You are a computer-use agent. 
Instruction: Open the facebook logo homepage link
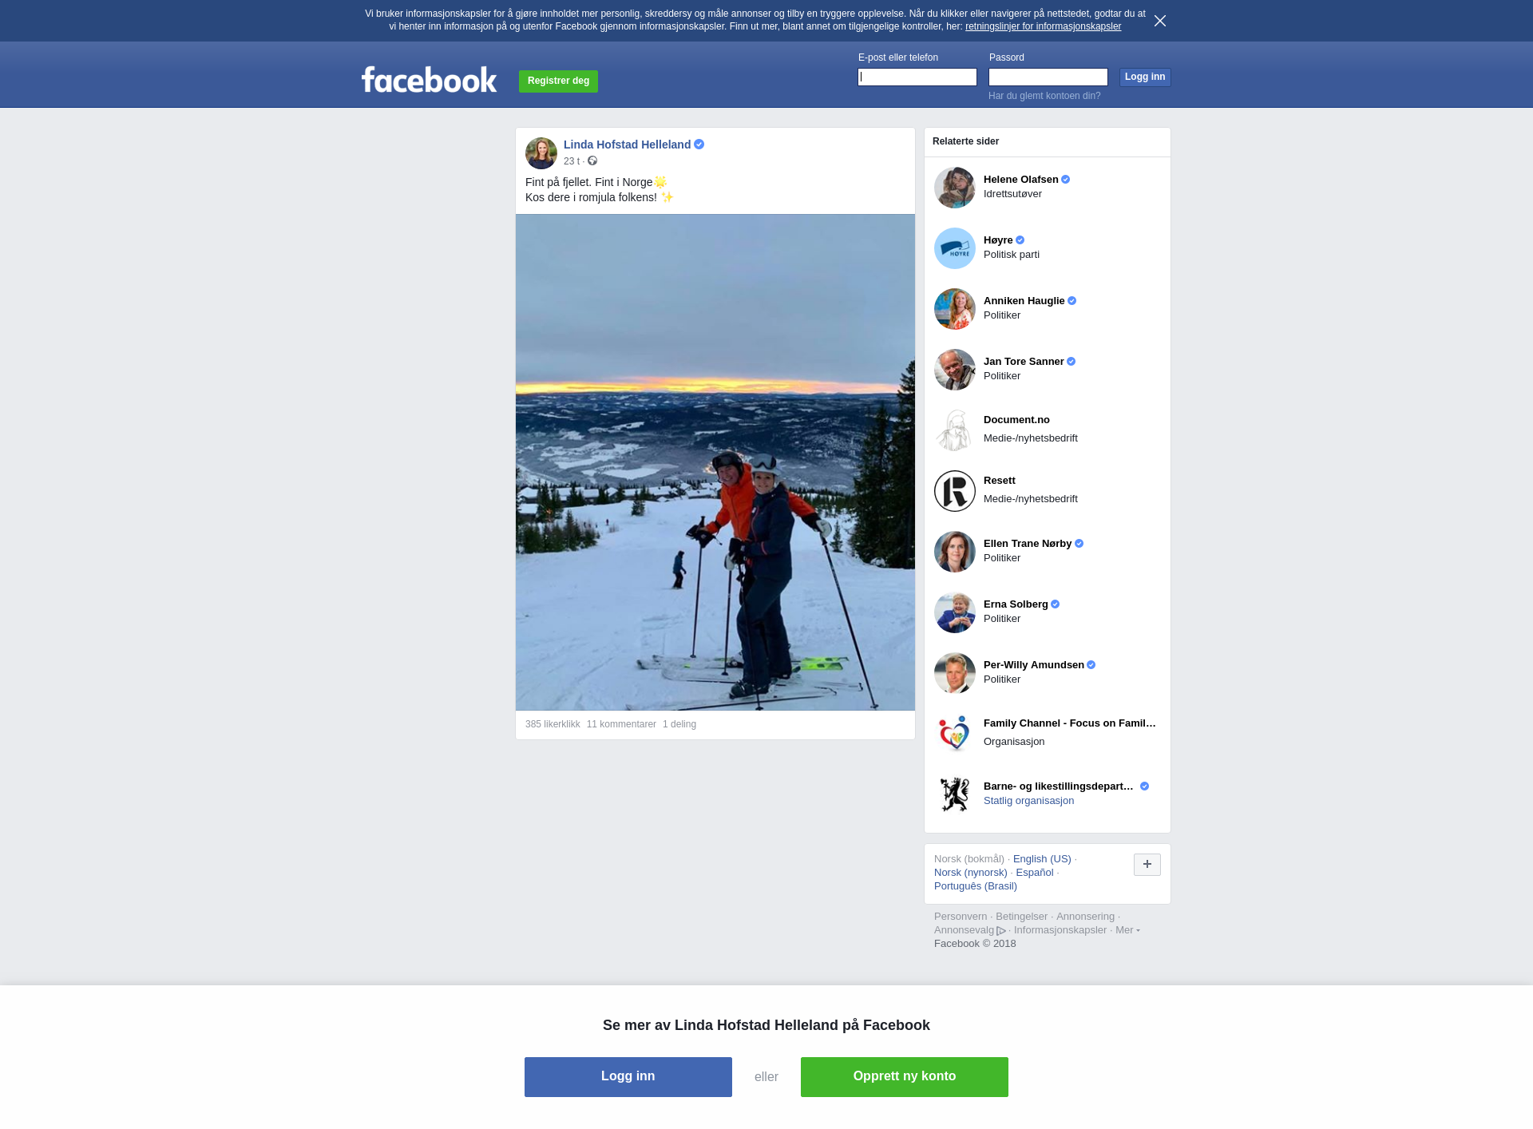[429, 80]
